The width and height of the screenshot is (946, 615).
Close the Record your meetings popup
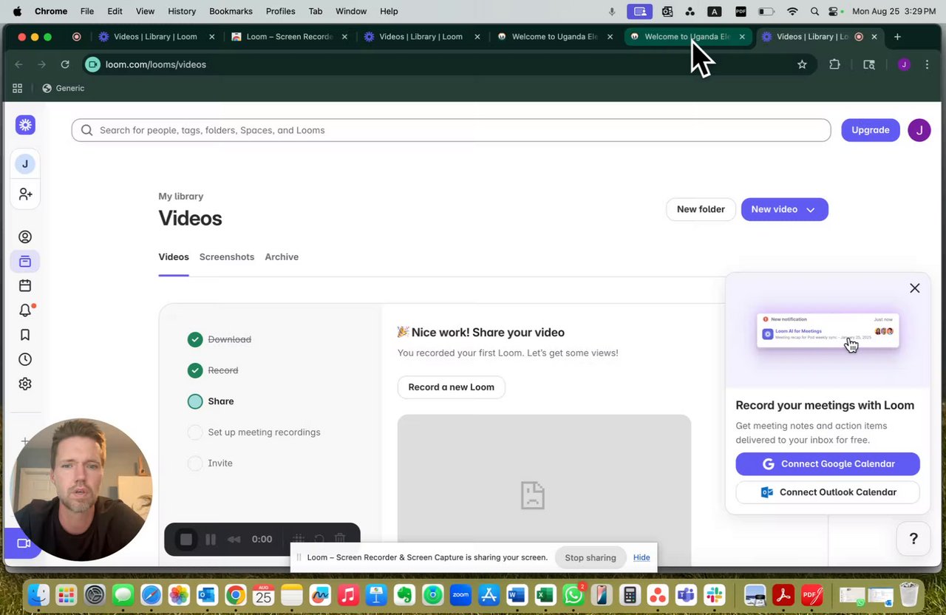pos(914,288)
